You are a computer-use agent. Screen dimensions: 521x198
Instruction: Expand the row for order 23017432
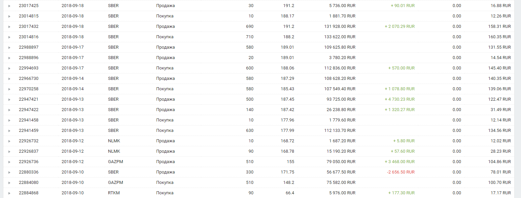click(9, 27)
